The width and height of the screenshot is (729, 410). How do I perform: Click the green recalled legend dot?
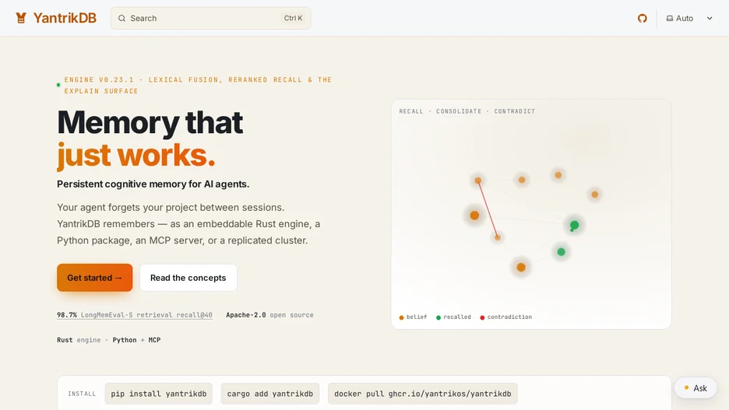point(438,317)
